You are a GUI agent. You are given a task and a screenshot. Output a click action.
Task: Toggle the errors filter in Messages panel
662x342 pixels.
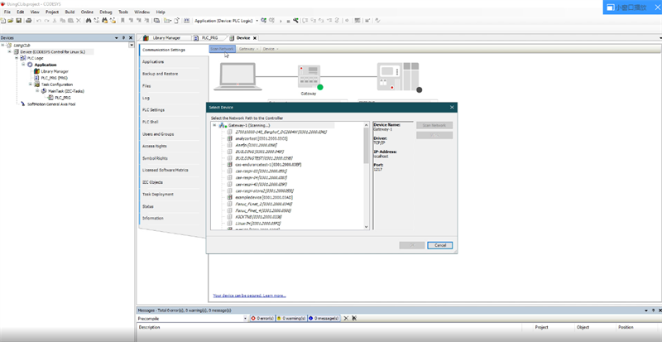click(x=262, y=318)
